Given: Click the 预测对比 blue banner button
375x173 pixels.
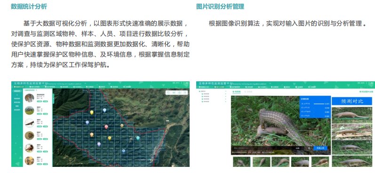Looking at the screenshot, I should click(352, 101).
